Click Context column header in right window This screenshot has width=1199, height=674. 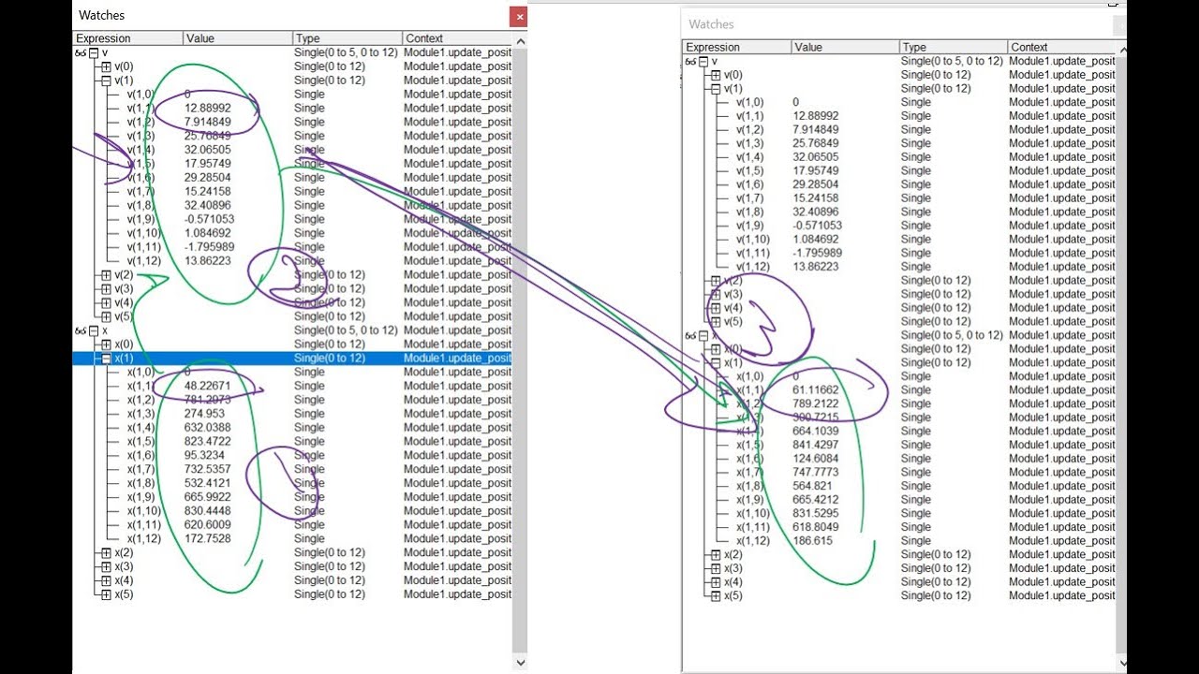pyautogui.click(x=1063, y=47)
